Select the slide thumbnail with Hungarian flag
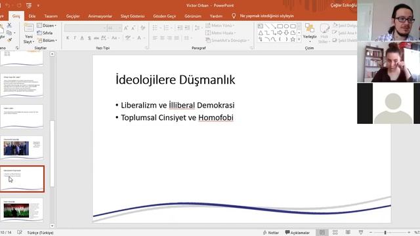 click(x=22, y=210)
